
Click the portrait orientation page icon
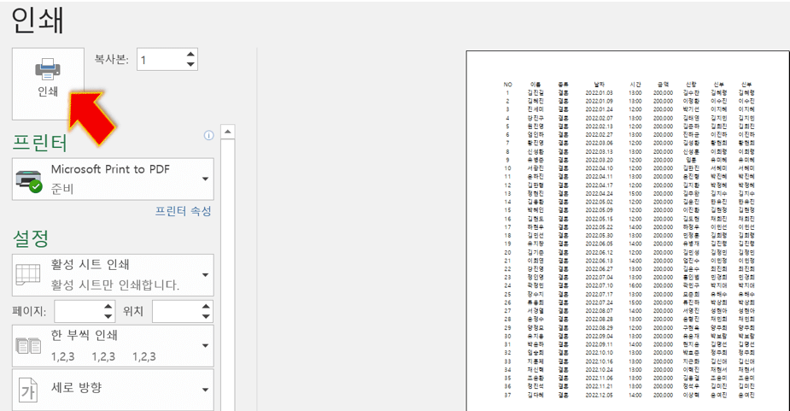pos(28,390)
